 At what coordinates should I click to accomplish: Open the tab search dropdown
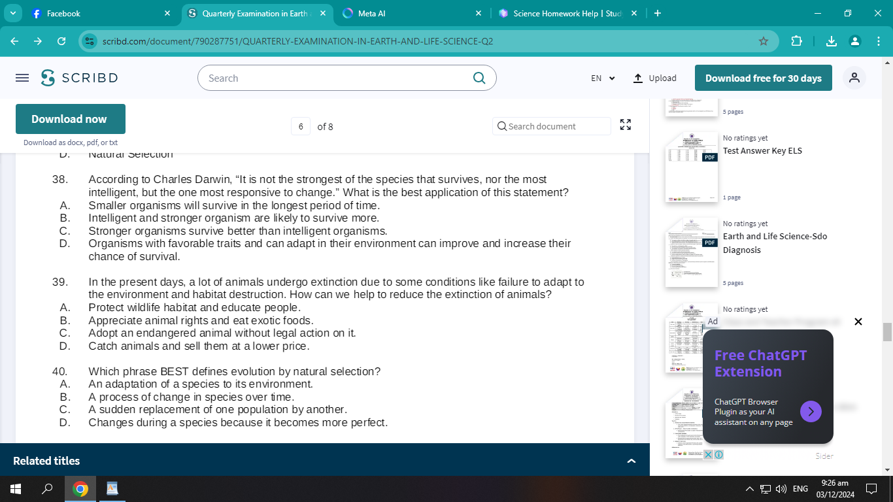pos(12,13)
